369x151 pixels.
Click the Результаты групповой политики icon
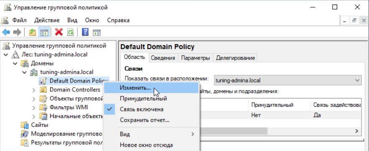(24, 143)
